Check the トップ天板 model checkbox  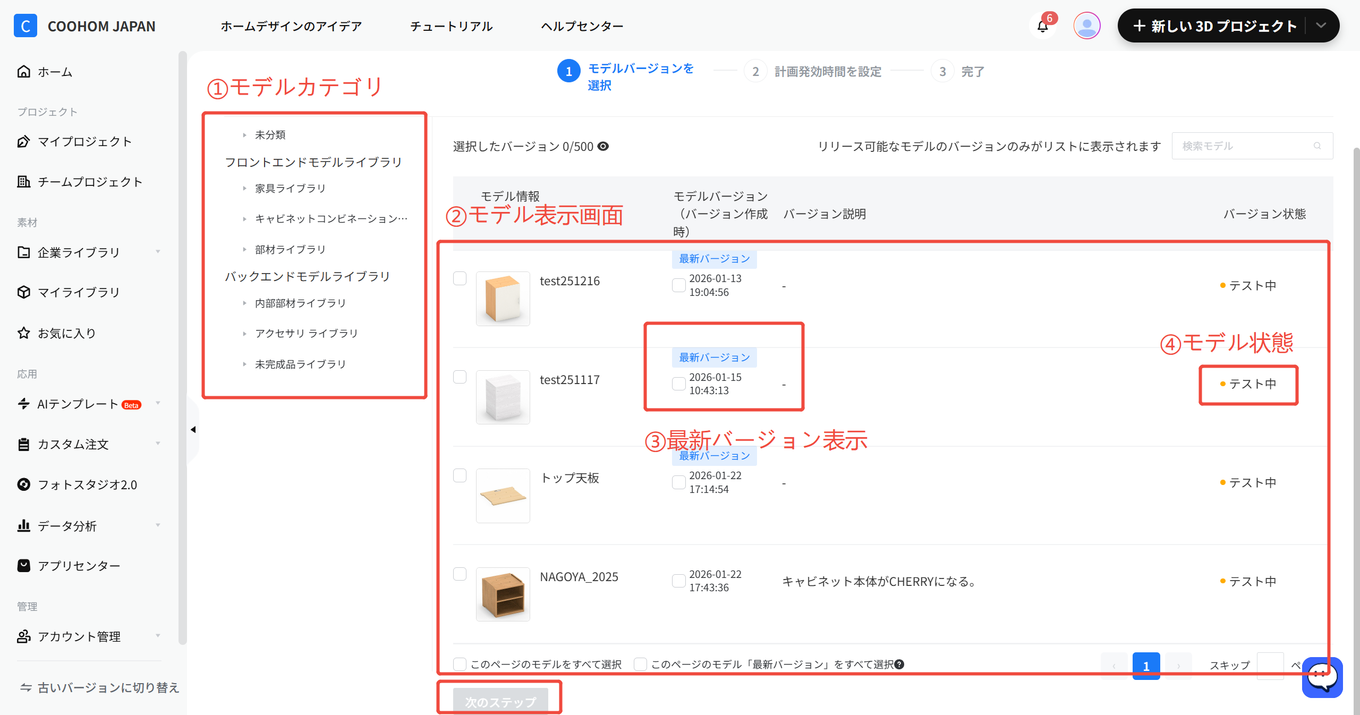click(x=460, y=475)
